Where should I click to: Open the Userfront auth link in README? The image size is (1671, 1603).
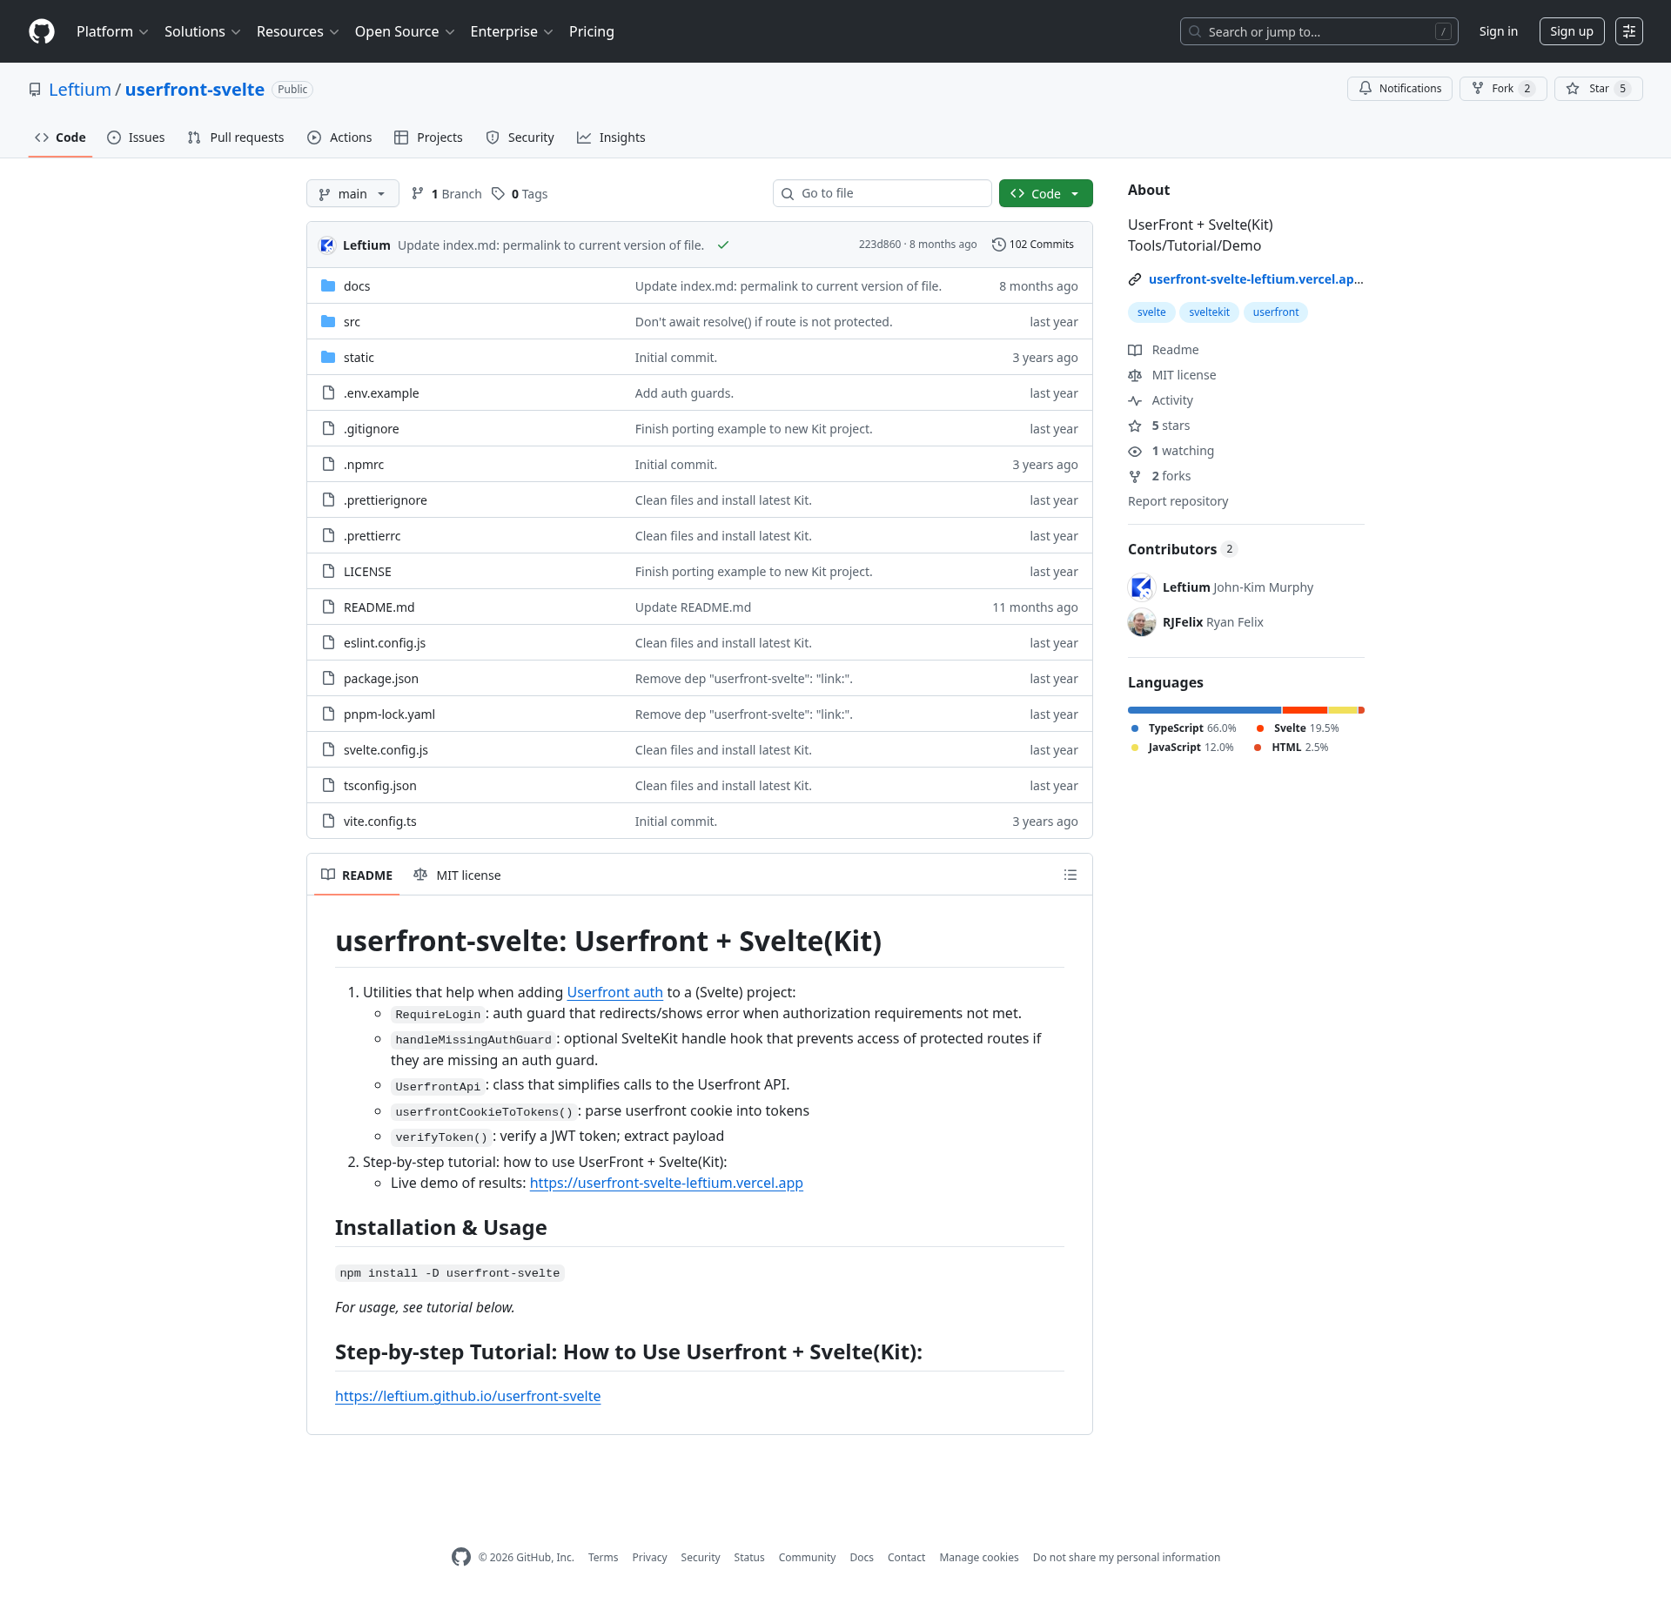(x=615, y=992)
